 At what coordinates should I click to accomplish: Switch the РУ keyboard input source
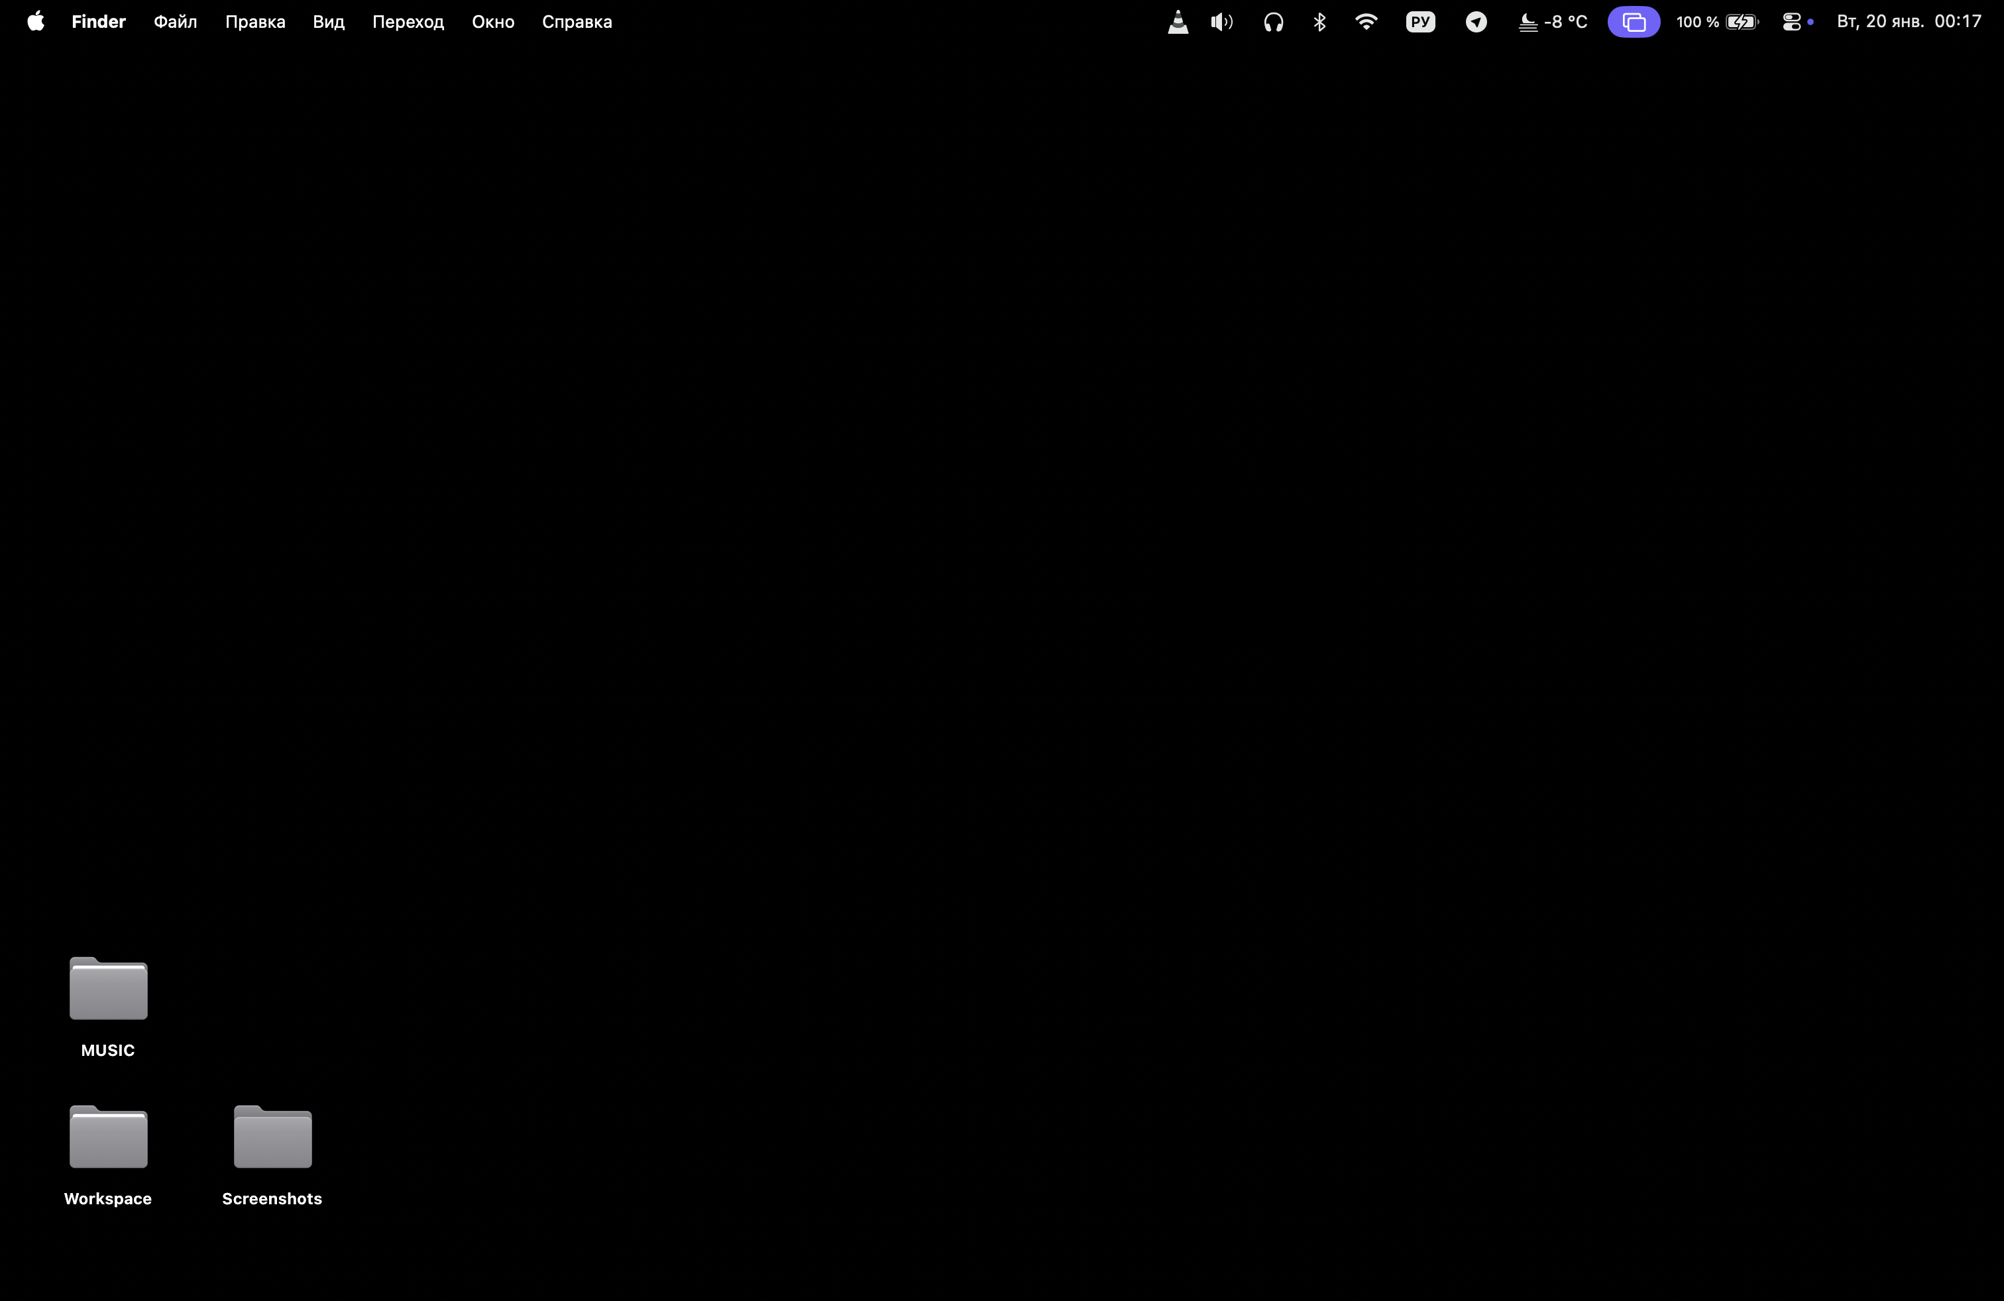pos(1420,22)
